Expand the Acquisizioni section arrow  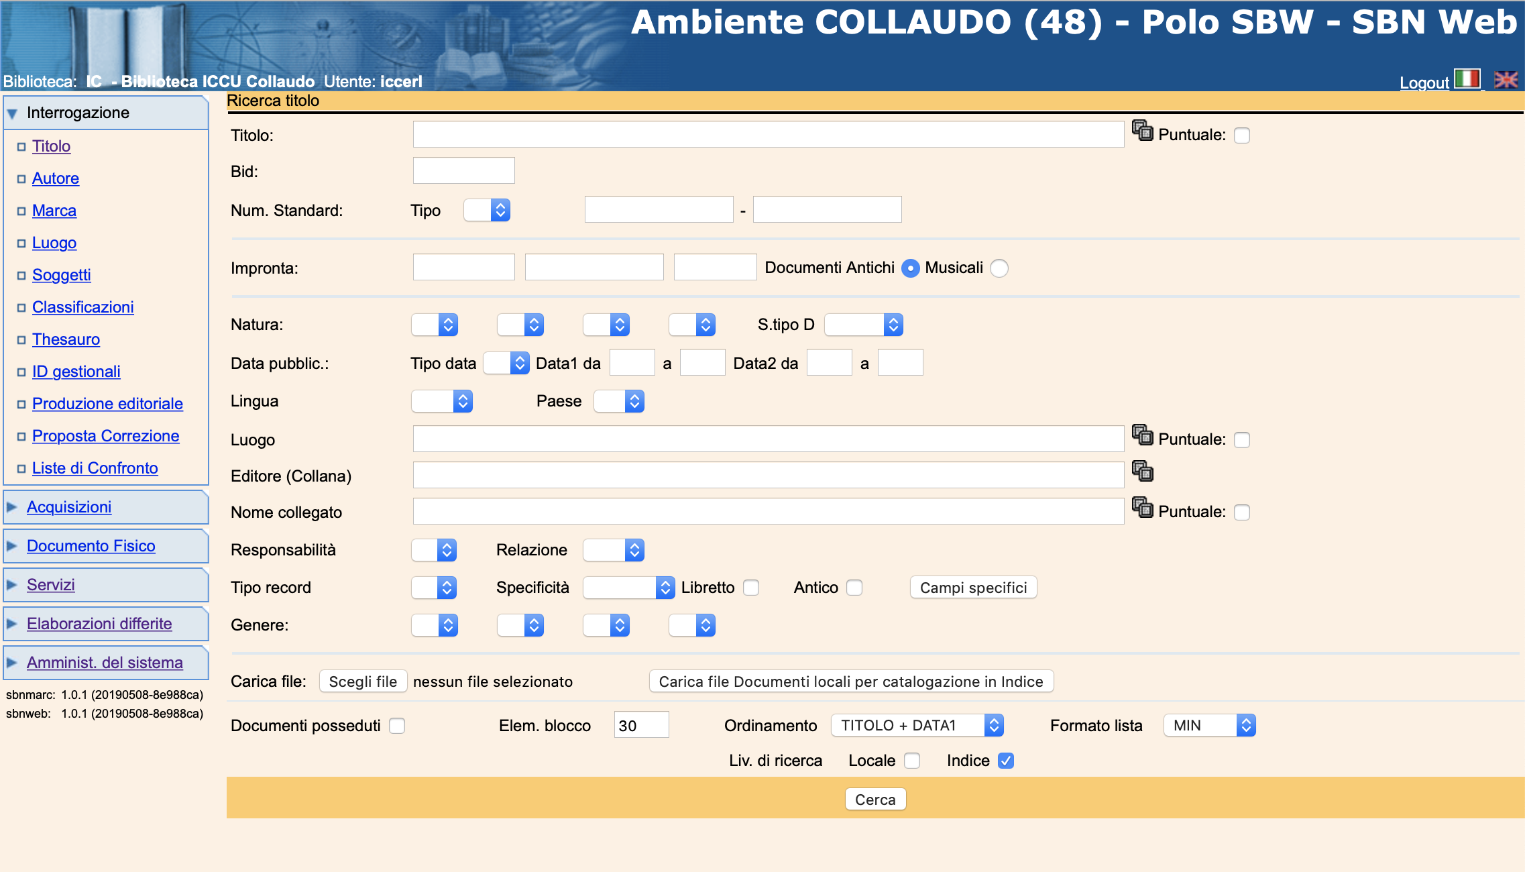(12, 507)
